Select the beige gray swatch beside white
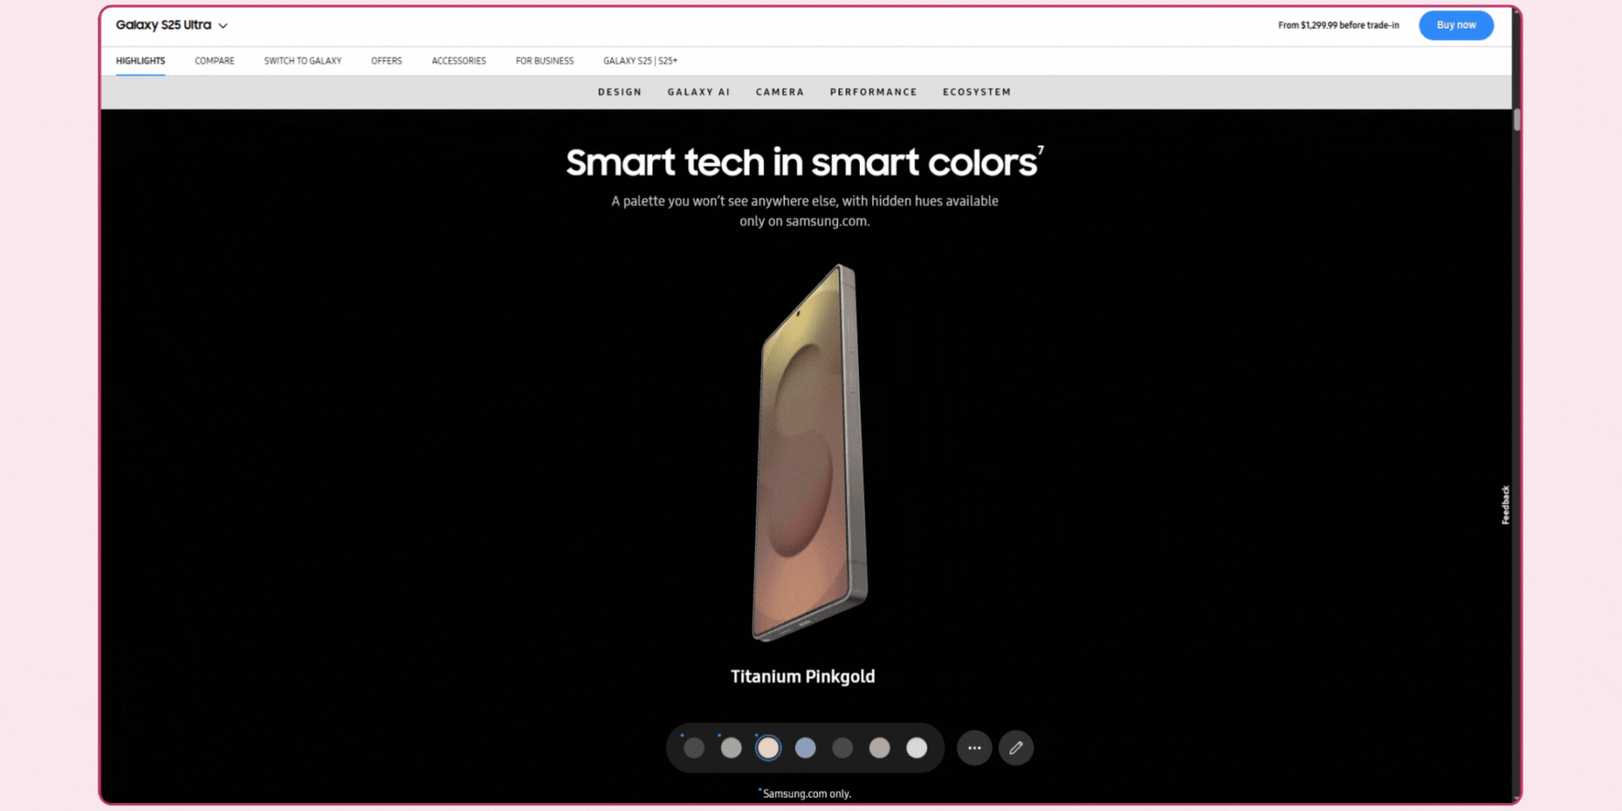This screenshot has width=1622, height=811. click(x=879, y=748)
